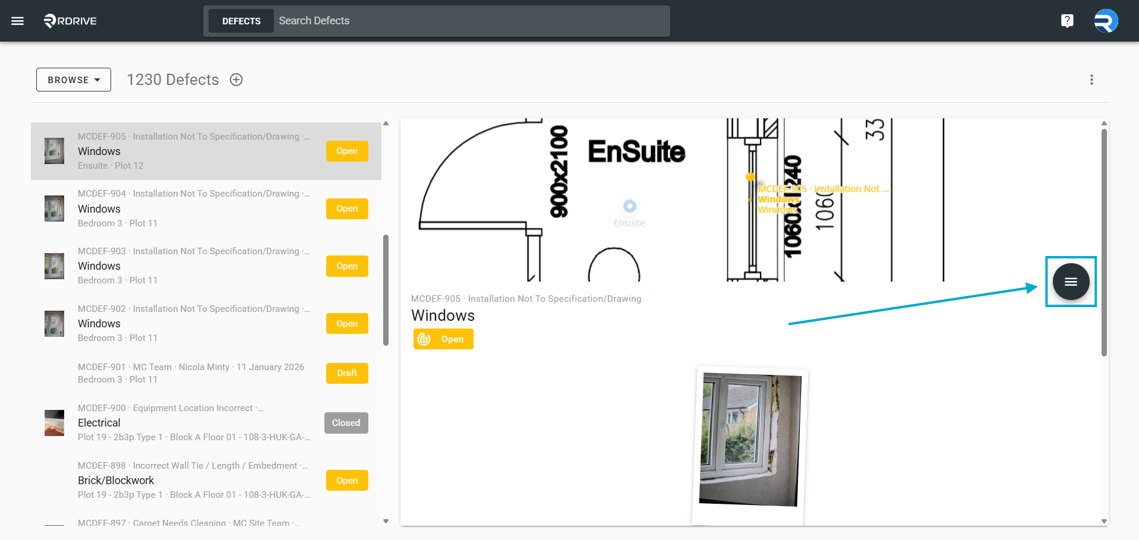Click the details panel scroll down arrow
The image size is (1139, 540).
(1104, 521)
